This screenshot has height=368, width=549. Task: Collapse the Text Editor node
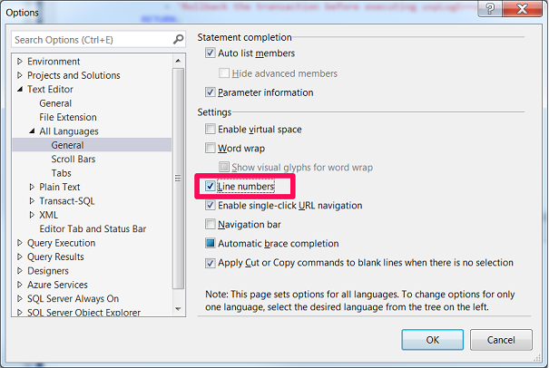20,90
